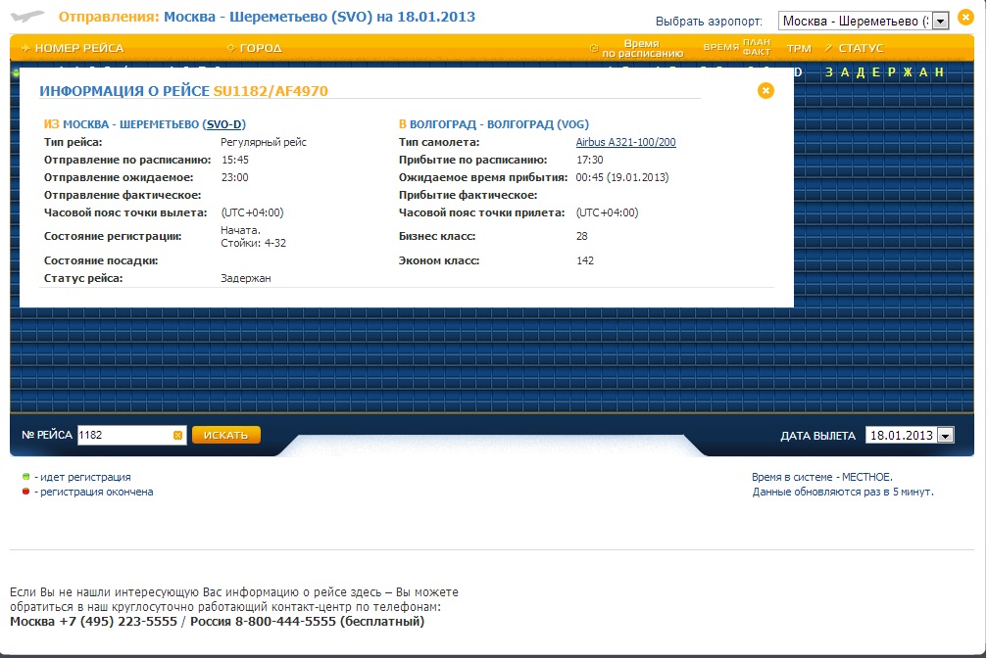Image resolution: width=988 pixels, height=658 pixels.
Task: Clear the flight number search field
Action: 177,436
